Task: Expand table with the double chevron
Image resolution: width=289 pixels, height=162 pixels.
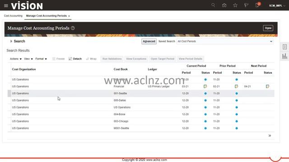Action: pos(270,136)
